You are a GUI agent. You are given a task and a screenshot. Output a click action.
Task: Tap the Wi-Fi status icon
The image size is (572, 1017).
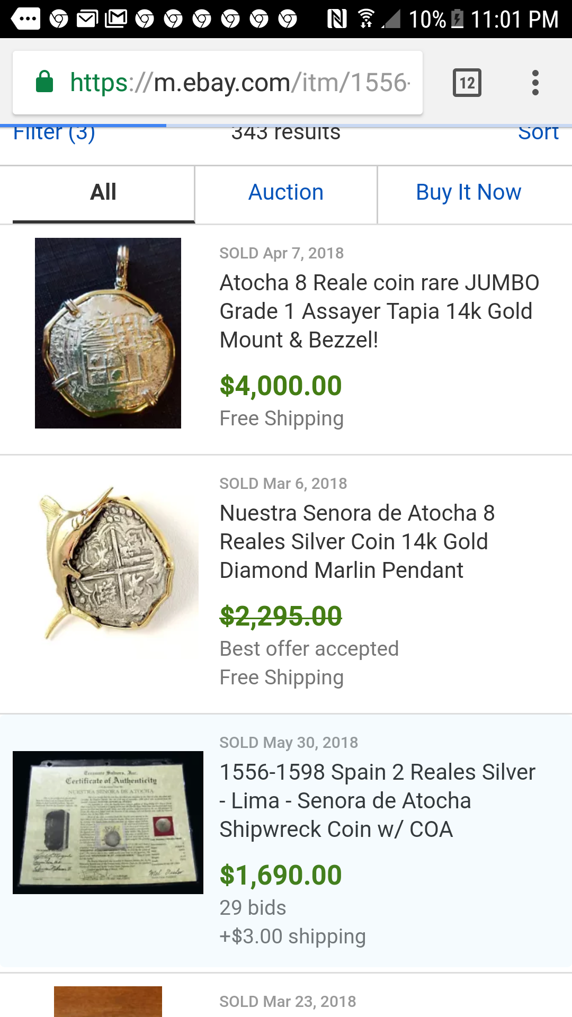(365, 19)
